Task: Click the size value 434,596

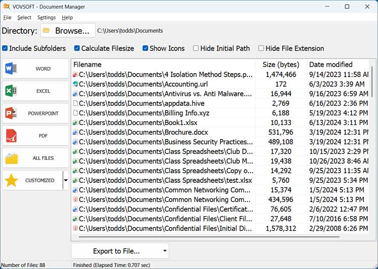Action: point(281,199)
